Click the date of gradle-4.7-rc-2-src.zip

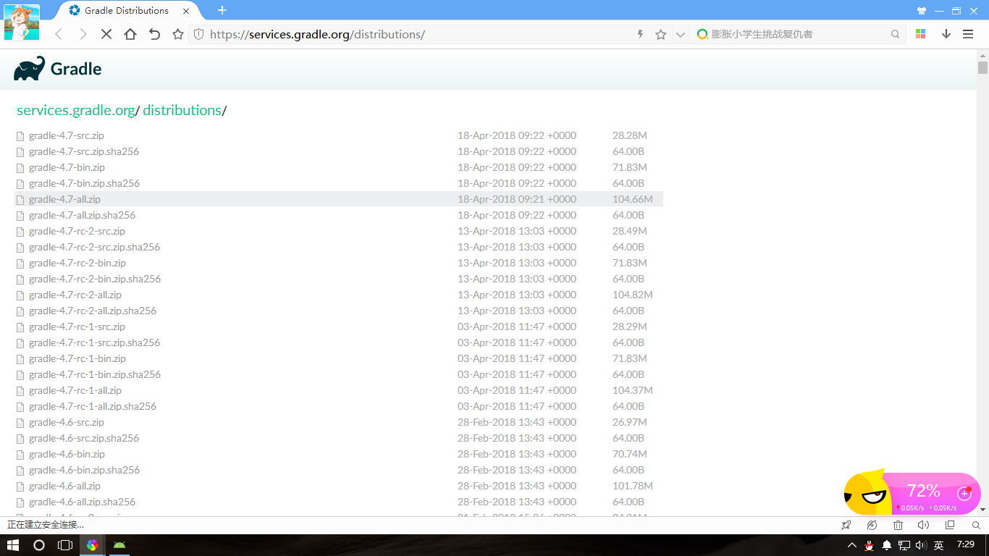517,231
